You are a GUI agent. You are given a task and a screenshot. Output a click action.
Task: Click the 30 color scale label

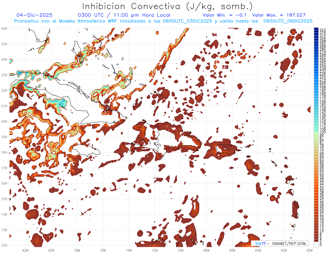(x=322, y=203)
